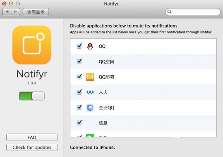Image resolution: width=223 pixels, height=157 pixels.
Task: Click the 全部显示 button
Action: (36, 12)
